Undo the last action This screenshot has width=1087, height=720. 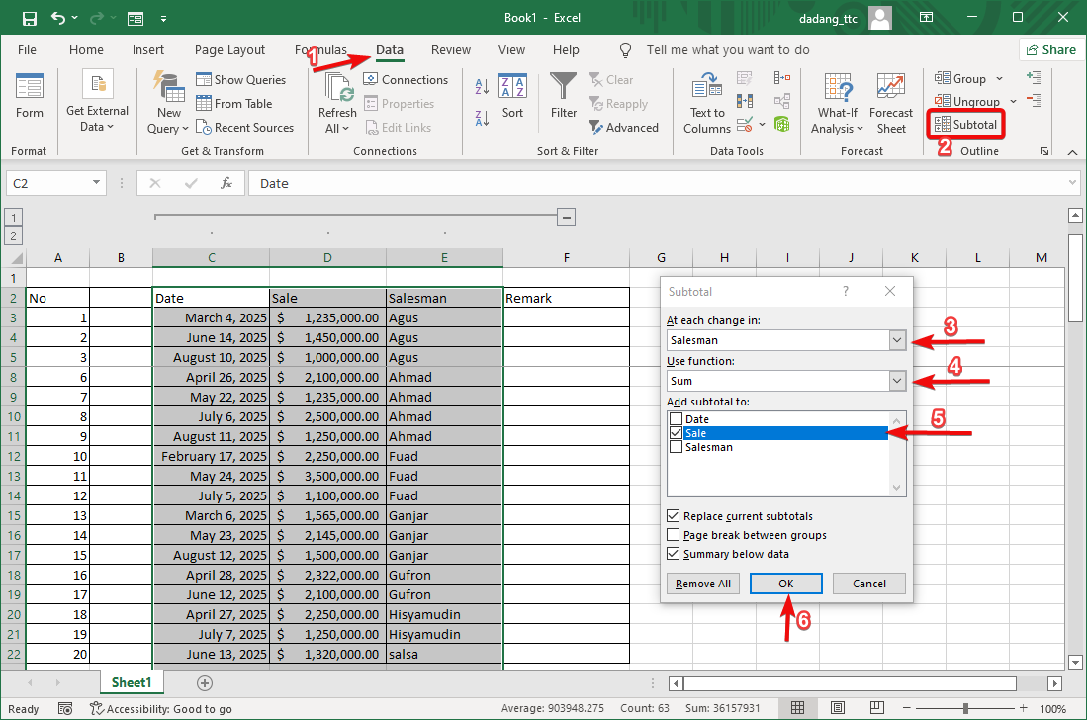point(58,18)
